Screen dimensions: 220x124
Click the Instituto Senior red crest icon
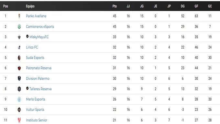(x=19, y=120)
